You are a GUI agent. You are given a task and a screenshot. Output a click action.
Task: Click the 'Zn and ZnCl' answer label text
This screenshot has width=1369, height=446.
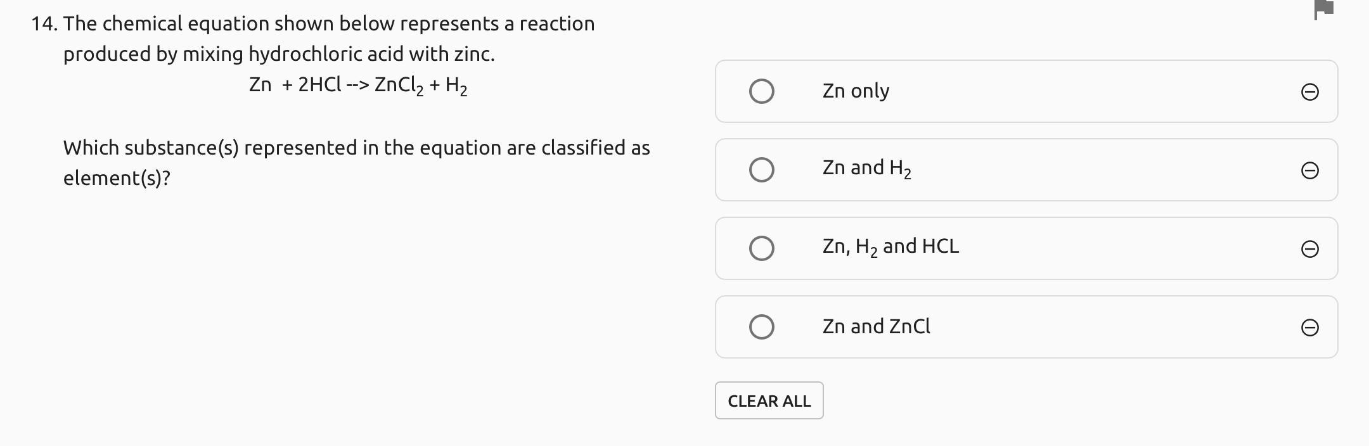tap(876, 326)
